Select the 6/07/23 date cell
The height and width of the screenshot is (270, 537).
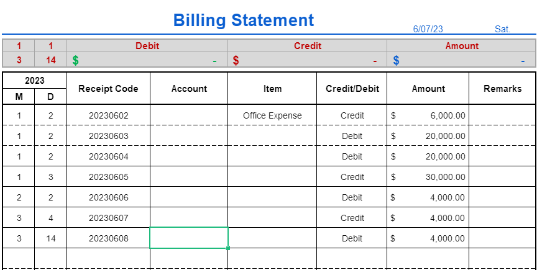[x=428, y=29]
